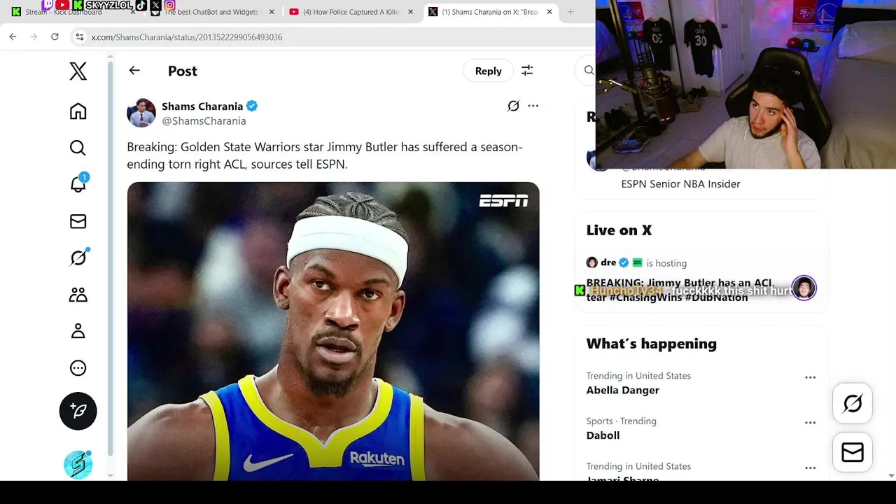Open Profile person icon
Screen dimensions: 896x504
[x=78, y=331]
